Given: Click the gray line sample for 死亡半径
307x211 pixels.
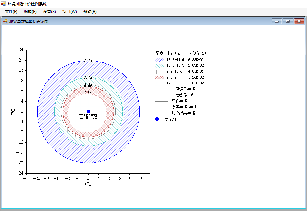Looking at the screenshot, I should [162, 101].
